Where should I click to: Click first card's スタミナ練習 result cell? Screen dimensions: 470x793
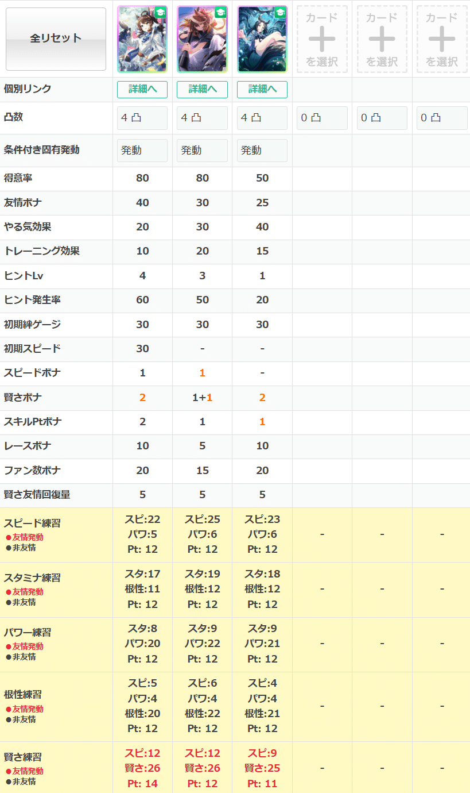click(x=142, y=589)
